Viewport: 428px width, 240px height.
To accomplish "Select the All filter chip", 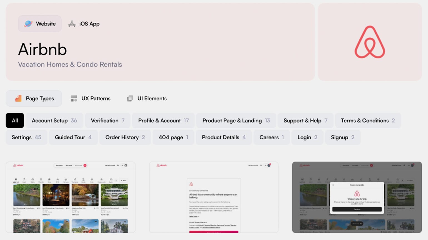I will (x=15, y=120).
